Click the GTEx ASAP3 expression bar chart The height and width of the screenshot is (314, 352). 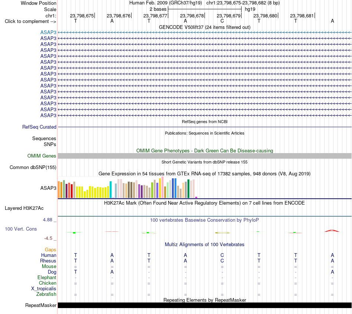tap(127, 188)
